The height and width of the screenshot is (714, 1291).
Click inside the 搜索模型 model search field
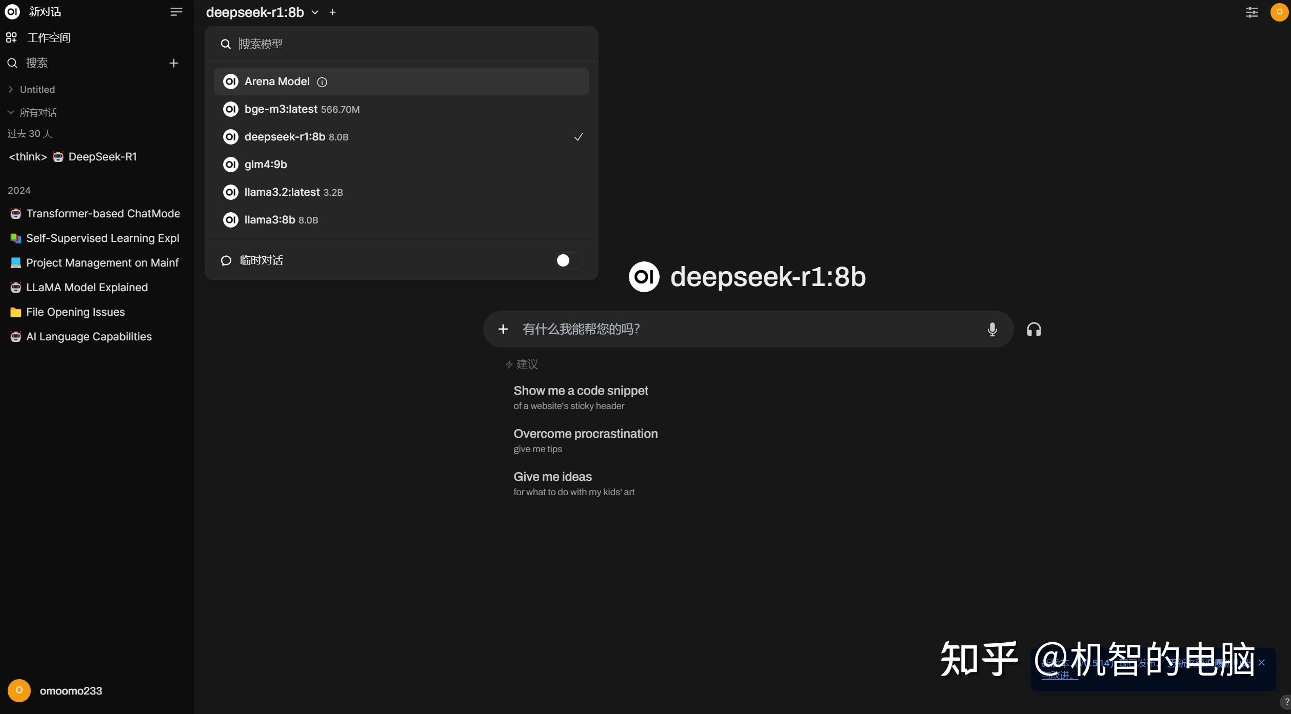359,44
